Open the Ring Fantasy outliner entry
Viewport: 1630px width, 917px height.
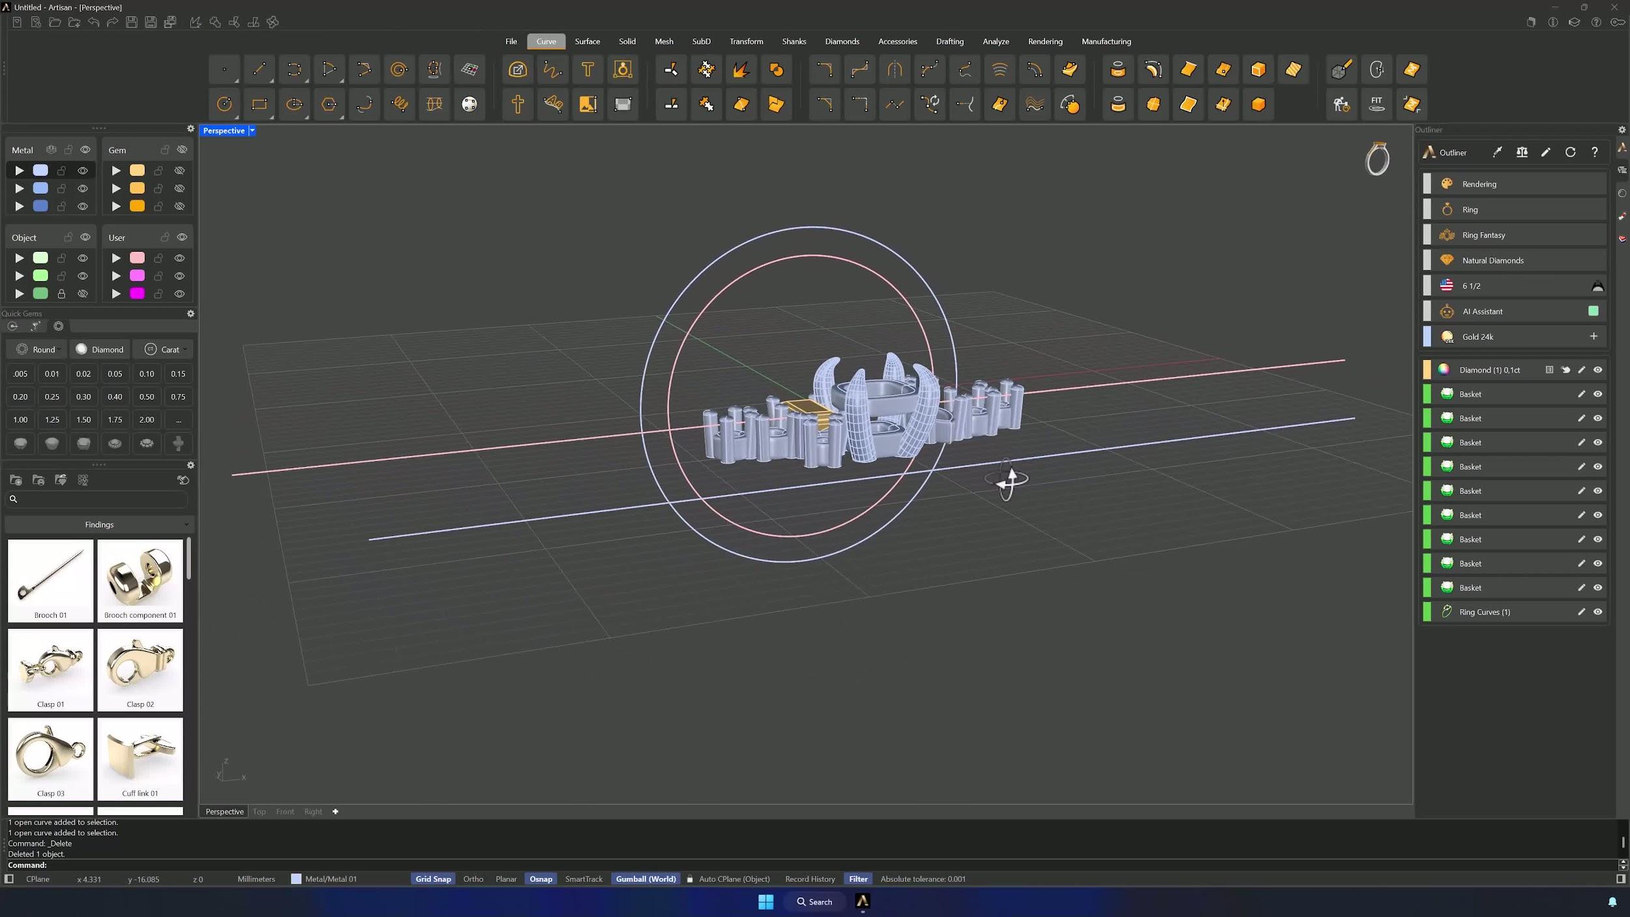point(1514,235)
